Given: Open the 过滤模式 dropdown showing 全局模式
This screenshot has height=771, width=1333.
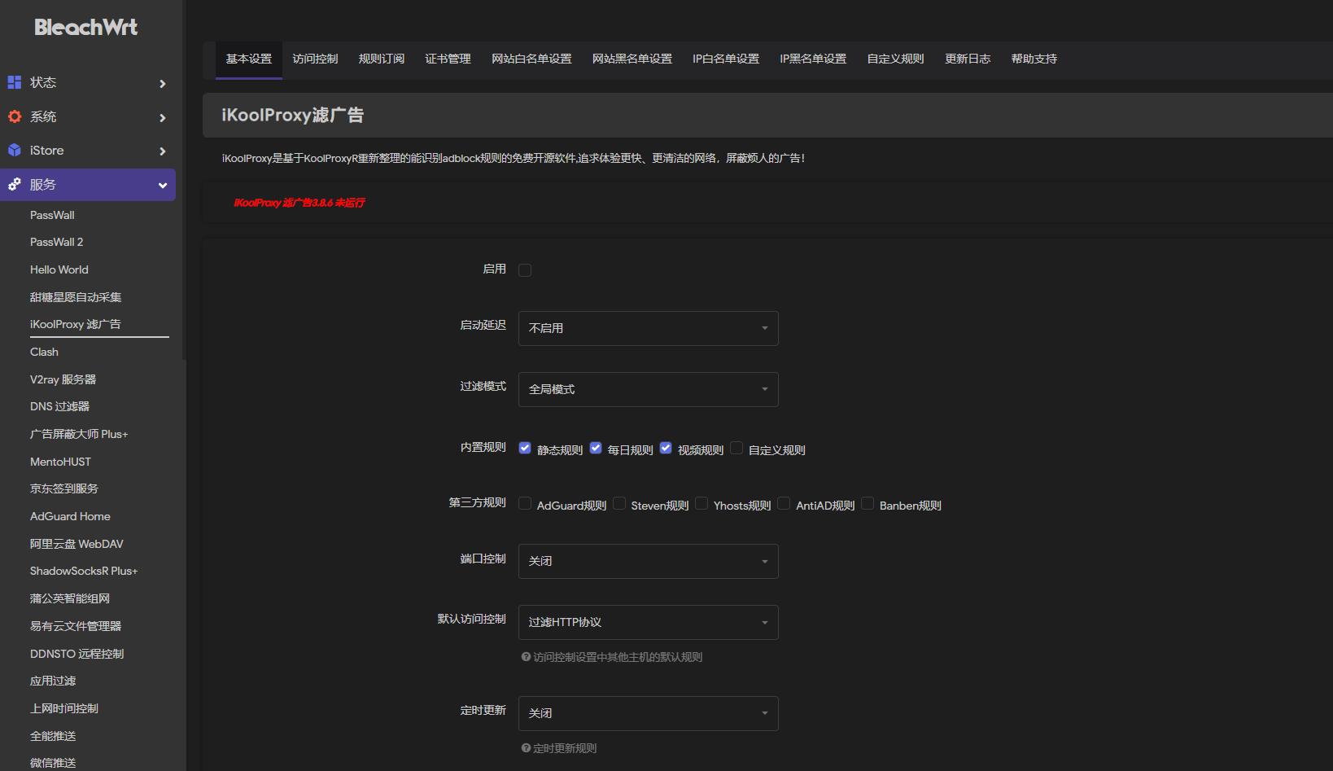Looking at the screenshot, I should click(x=647, y=389).
